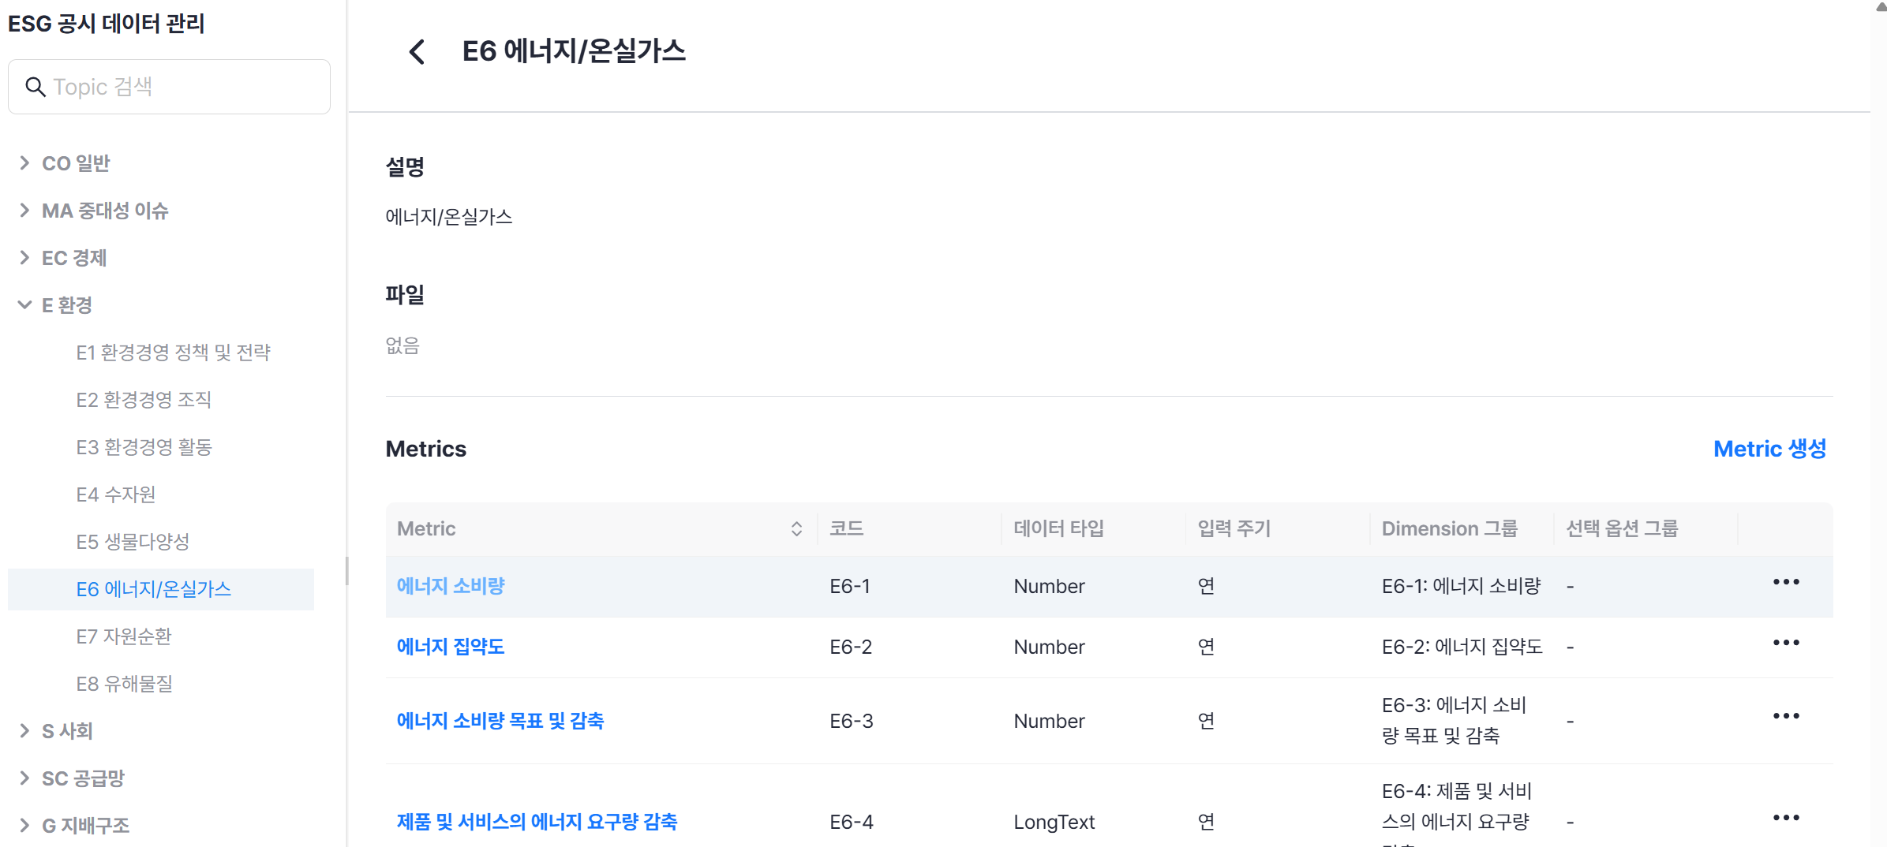Expand the MA 중대성 이슈 category
This screenshot has height=847, width=1887.
coord(24,211)
